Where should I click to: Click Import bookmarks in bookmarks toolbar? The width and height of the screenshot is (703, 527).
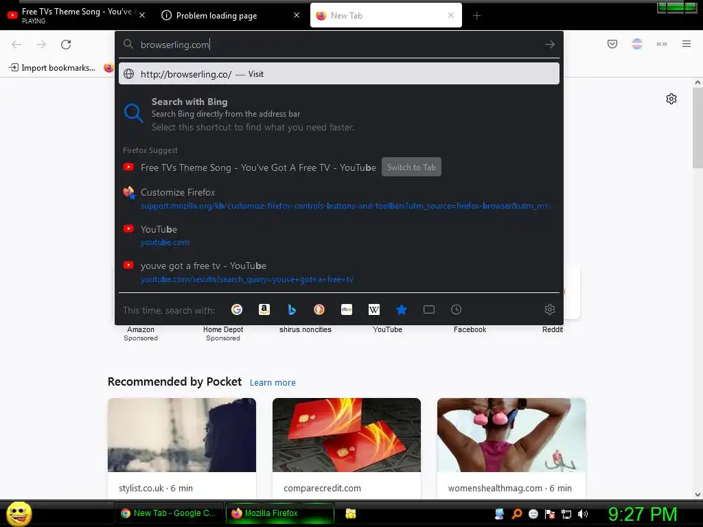[52, 68]
